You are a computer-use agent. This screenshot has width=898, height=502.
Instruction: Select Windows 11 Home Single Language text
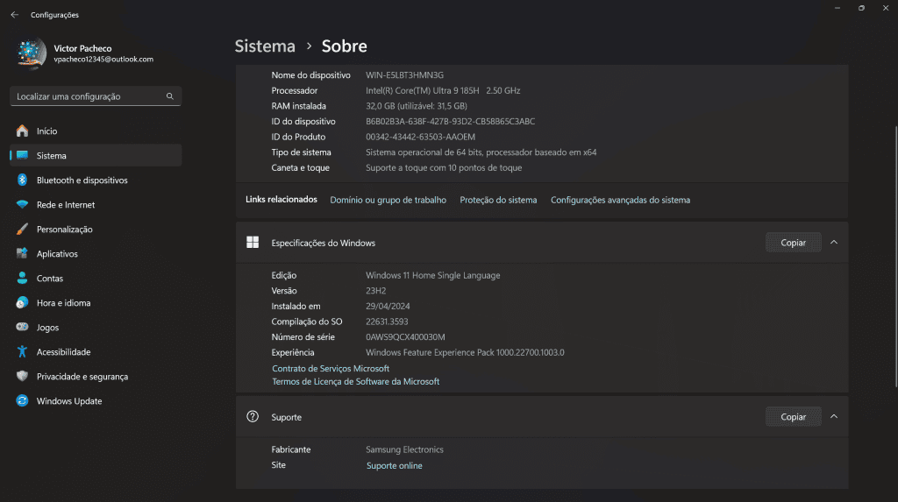tap(433, 275)
